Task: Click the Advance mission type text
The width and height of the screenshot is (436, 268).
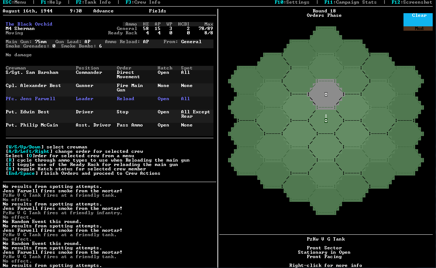Action: click(x=103, y=11)
